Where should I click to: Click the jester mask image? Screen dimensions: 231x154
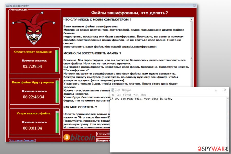pos(34,28)
